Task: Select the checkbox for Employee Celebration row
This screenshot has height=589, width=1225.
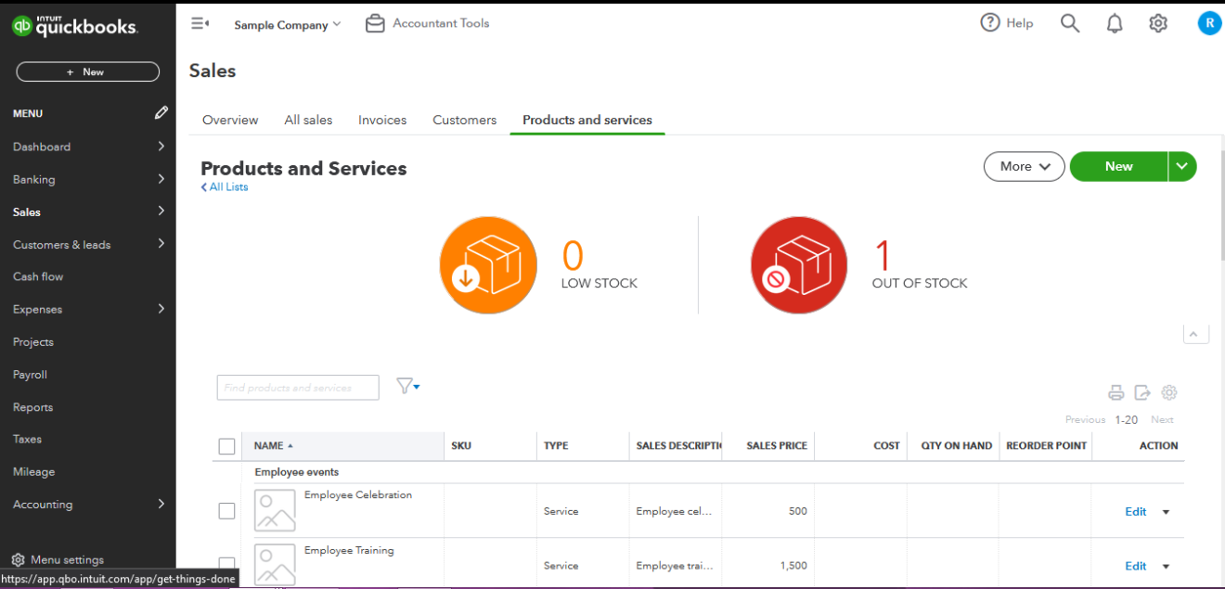Action: pyautogui.click(x=226, y=510)
